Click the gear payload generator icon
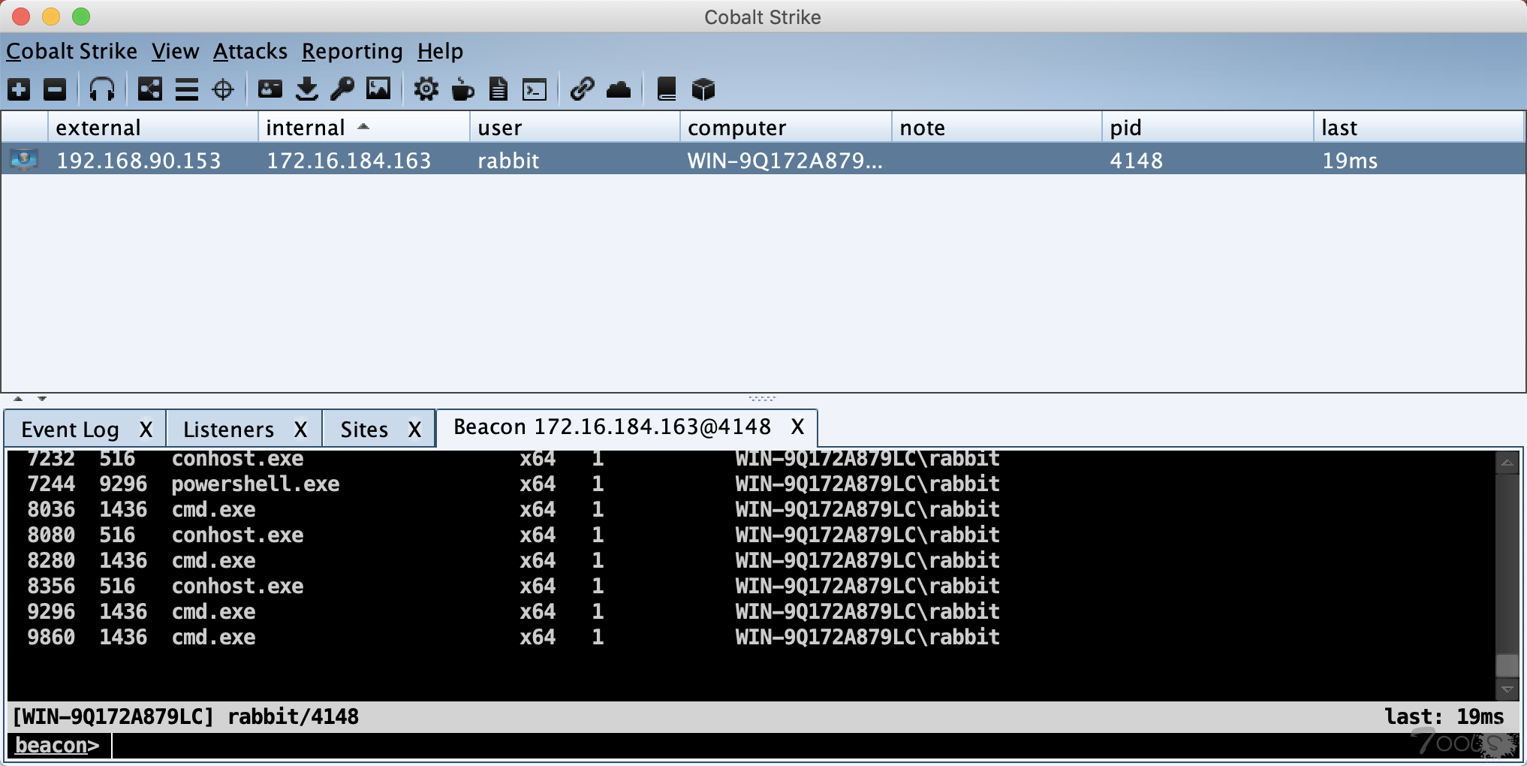Viewport: 1527px width, 766px height. click(426, 89)
